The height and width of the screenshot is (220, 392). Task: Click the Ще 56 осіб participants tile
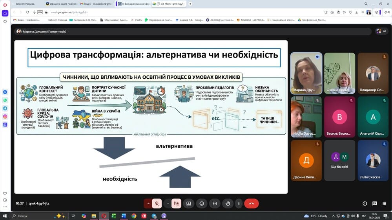340,160
